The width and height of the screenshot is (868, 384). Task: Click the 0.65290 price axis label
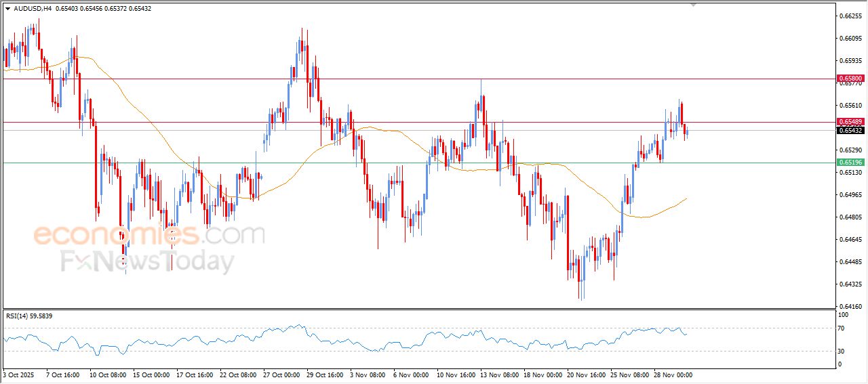850,150
